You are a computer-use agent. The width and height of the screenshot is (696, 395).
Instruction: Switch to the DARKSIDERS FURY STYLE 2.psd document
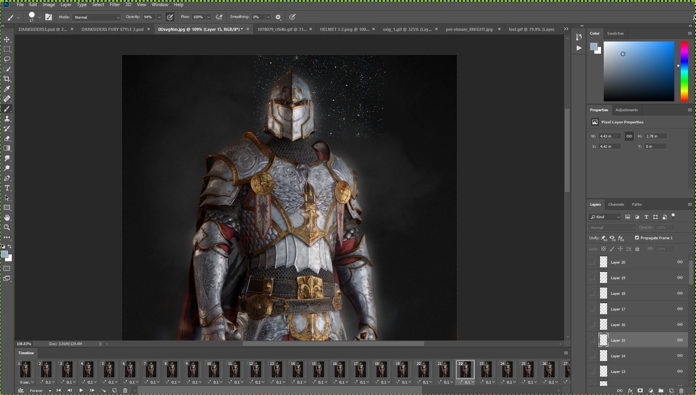[x=112, y=29]
